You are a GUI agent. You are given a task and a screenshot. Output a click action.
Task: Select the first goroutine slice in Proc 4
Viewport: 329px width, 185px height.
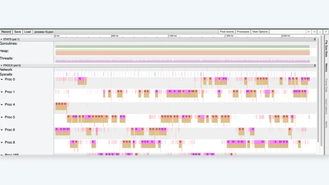click(x=57, y=104)
